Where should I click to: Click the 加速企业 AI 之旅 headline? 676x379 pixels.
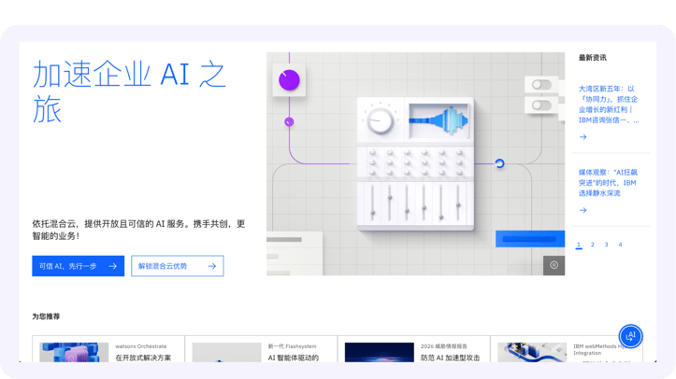(x=129, y=91)
